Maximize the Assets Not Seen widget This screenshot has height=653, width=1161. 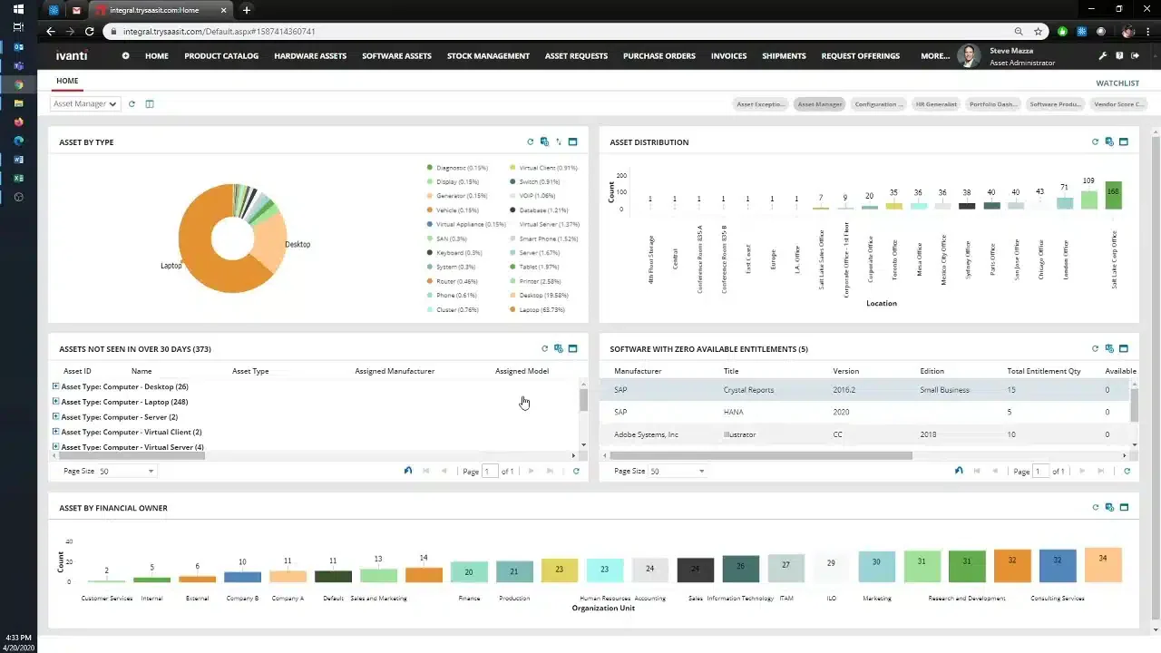coord(573,348)
